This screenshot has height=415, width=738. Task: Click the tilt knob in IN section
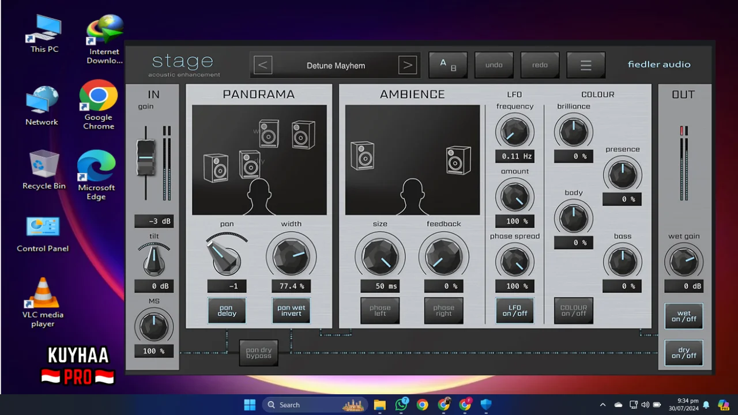(x=154, y=260)
